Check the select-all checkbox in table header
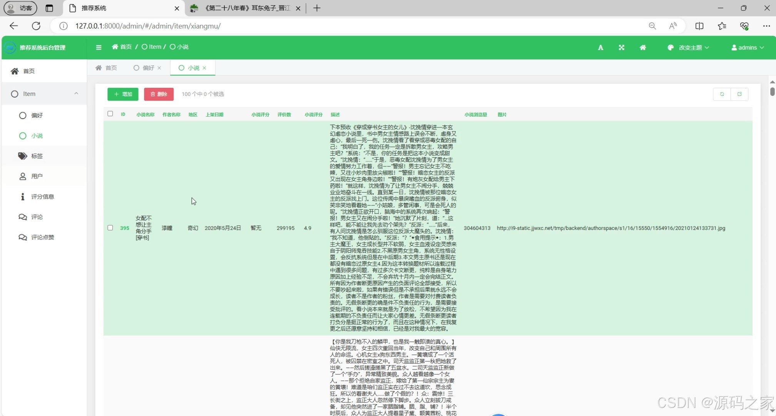Screen dimensions: 776x416 [110, 114]
